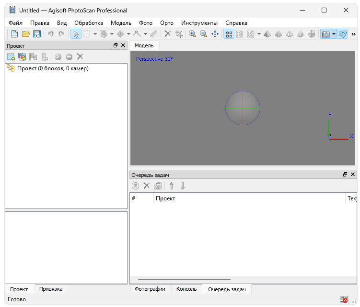Open the Обработка menu
Screen dimensions: 360x307
(x=89, y=23)
